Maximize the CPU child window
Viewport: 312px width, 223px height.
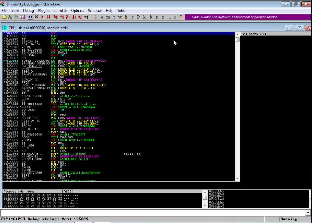(300, 28)
